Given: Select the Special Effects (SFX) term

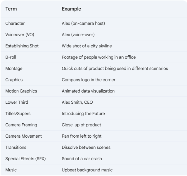Looking at the screenshot, I should [x=25, y=159].
